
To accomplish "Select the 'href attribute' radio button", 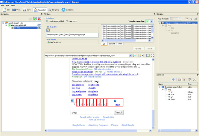I will click(48, 42).
